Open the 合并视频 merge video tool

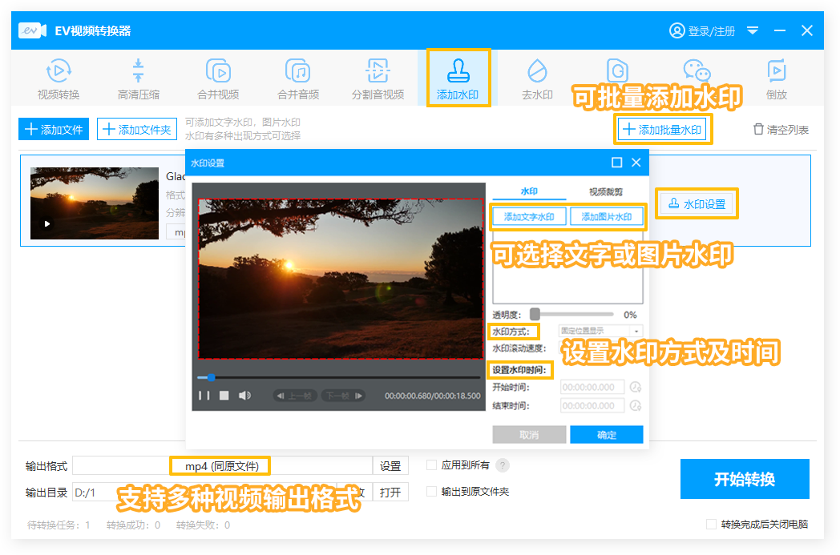[218, 78]
